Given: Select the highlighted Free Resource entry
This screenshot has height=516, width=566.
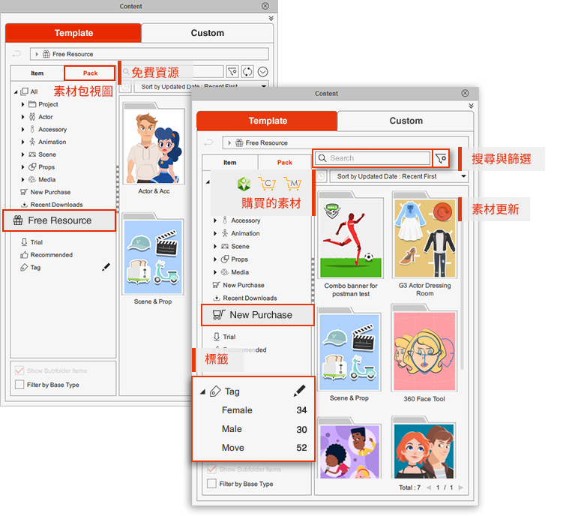Looking at the screenshot, I should pos(59,220).
